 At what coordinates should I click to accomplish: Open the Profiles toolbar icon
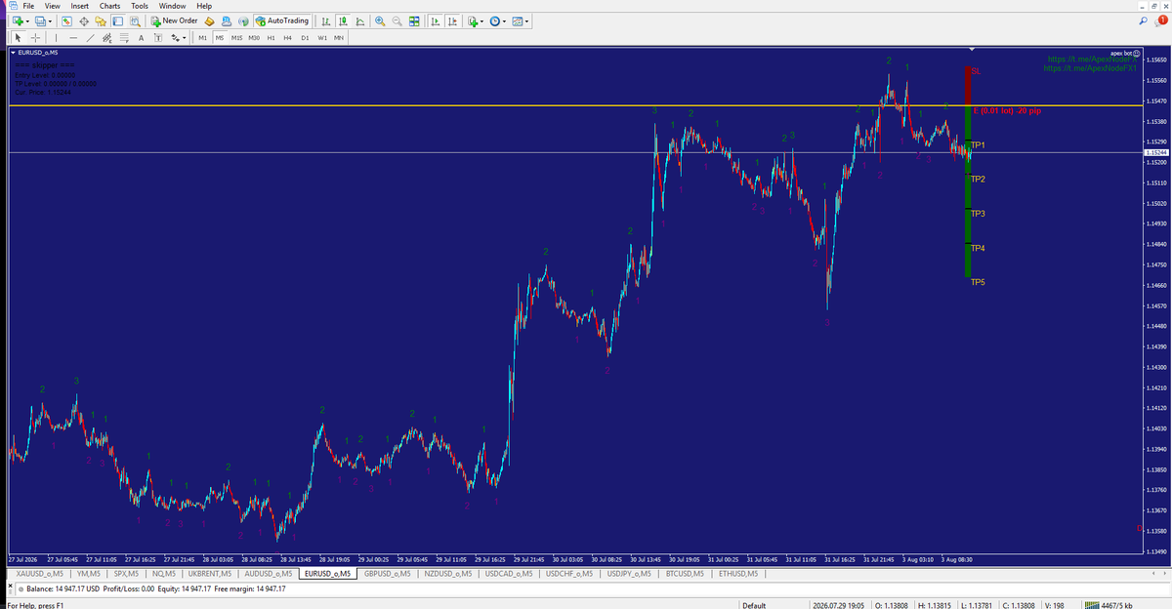pos(40,20)
